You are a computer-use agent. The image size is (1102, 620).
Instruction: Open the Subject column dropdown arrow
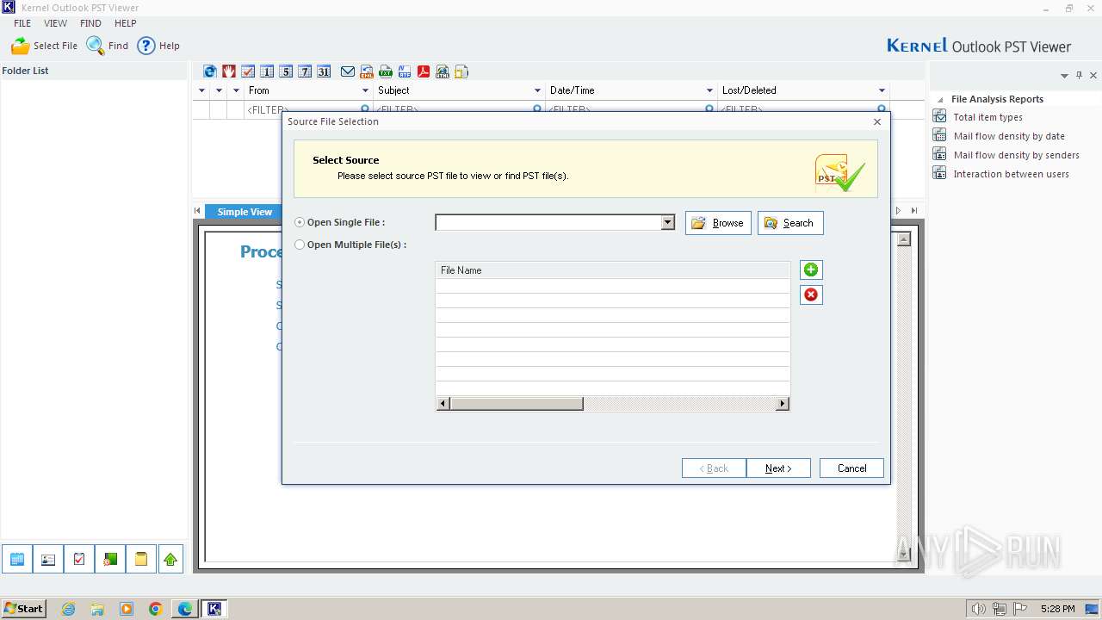tap(537, 90)
